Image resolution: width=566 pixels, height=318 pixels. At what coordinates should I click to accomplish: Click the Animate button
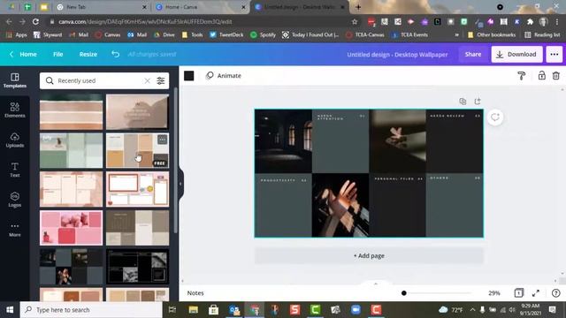point(224,75)
